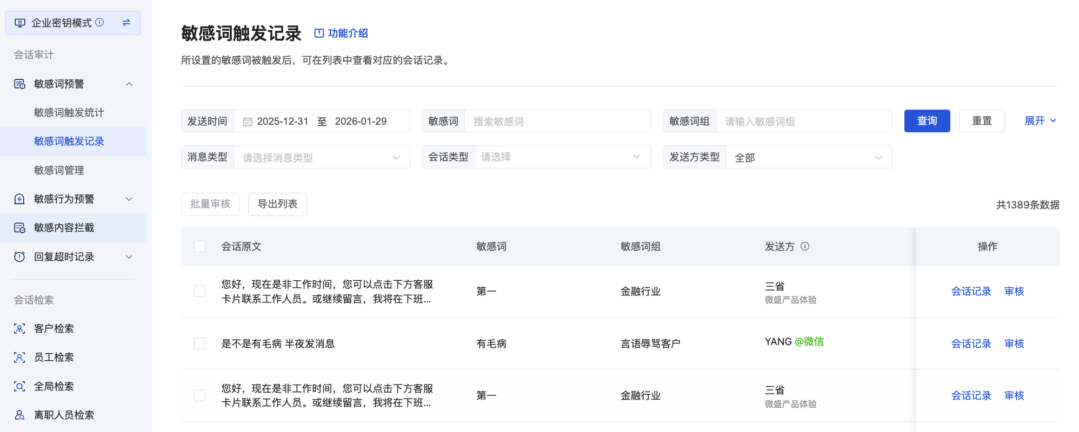Toggle the select-all checkbox in table header
Viewport: 1079px width, 432px height.
(x=199, y=246)
